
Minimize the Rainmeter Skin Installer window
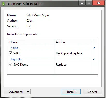tap(82, 3)
